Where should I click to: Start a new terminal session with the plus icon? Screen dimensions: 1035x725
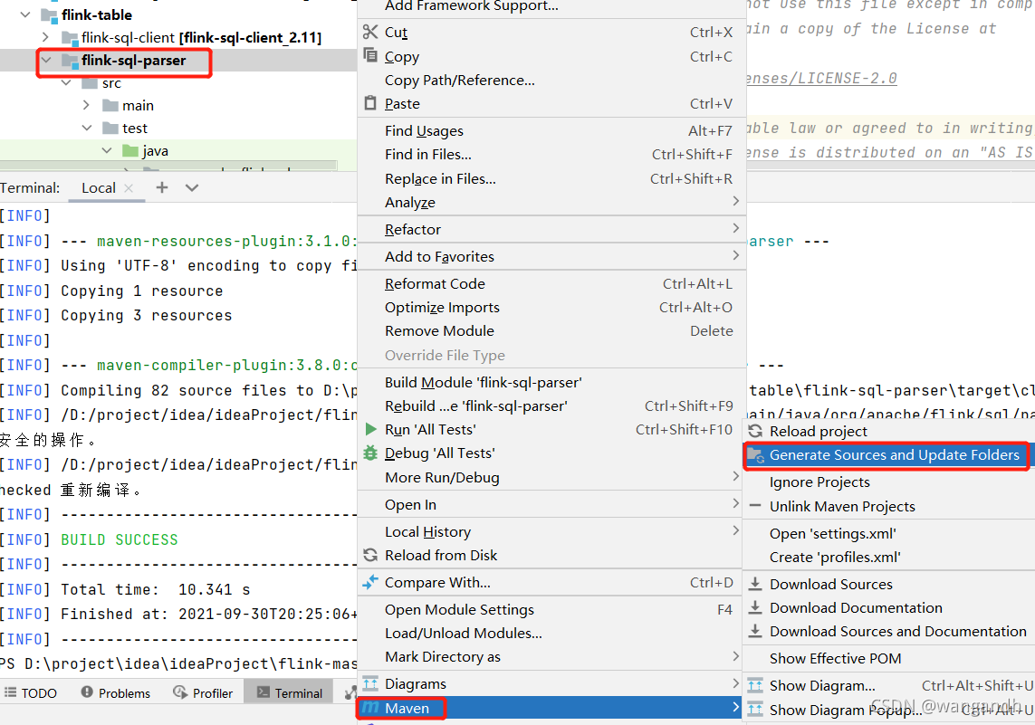160,187
